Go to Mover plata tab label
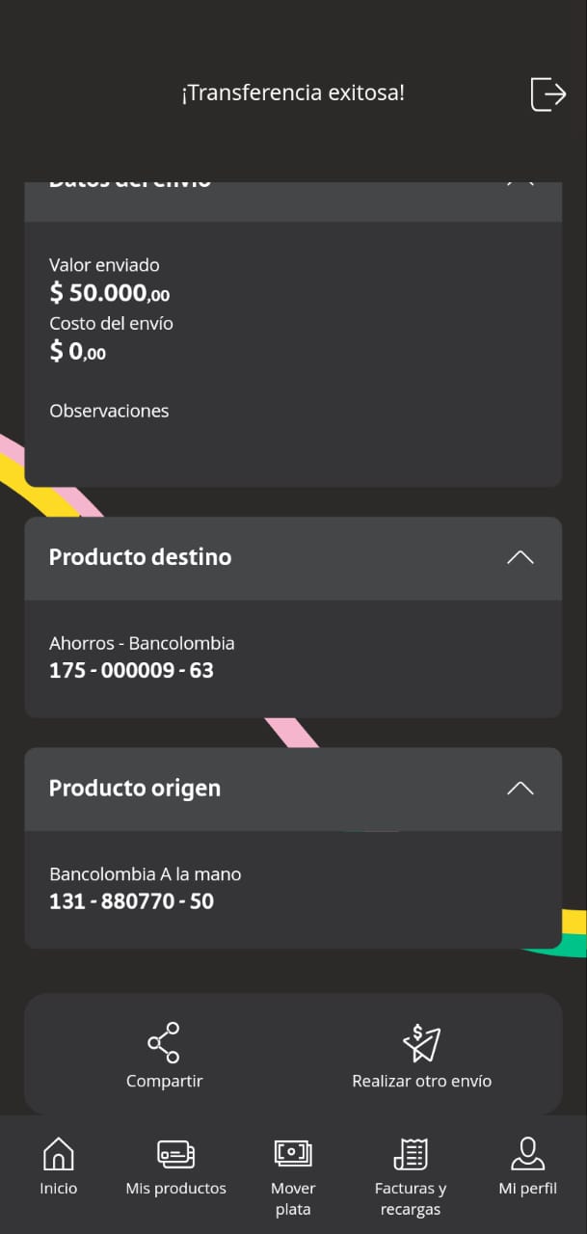This screenshot has height=1234, width=587. pos(293,1198)
